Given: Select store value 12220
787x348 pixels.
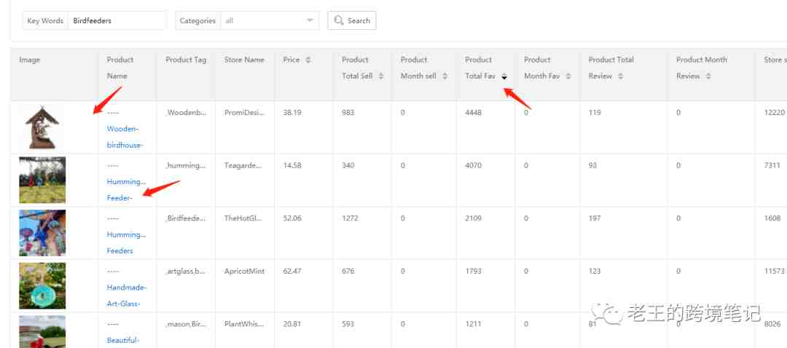Looking at the screenshot, I should [775, 113].
